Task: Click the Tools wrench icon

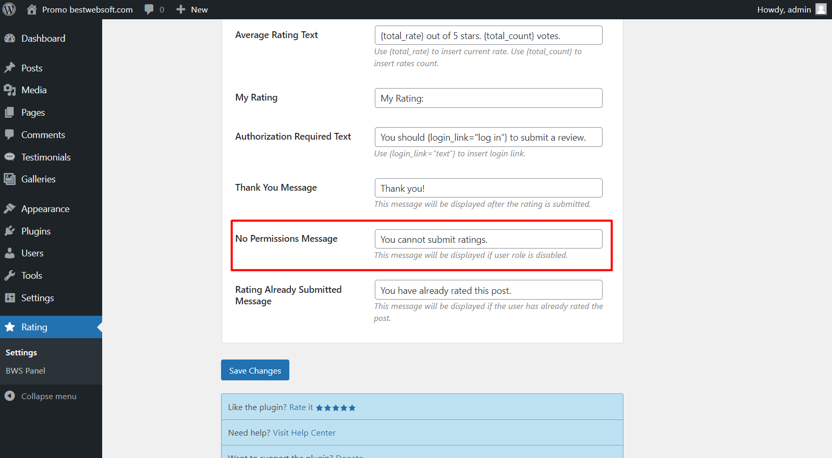Action: (10, 276)
